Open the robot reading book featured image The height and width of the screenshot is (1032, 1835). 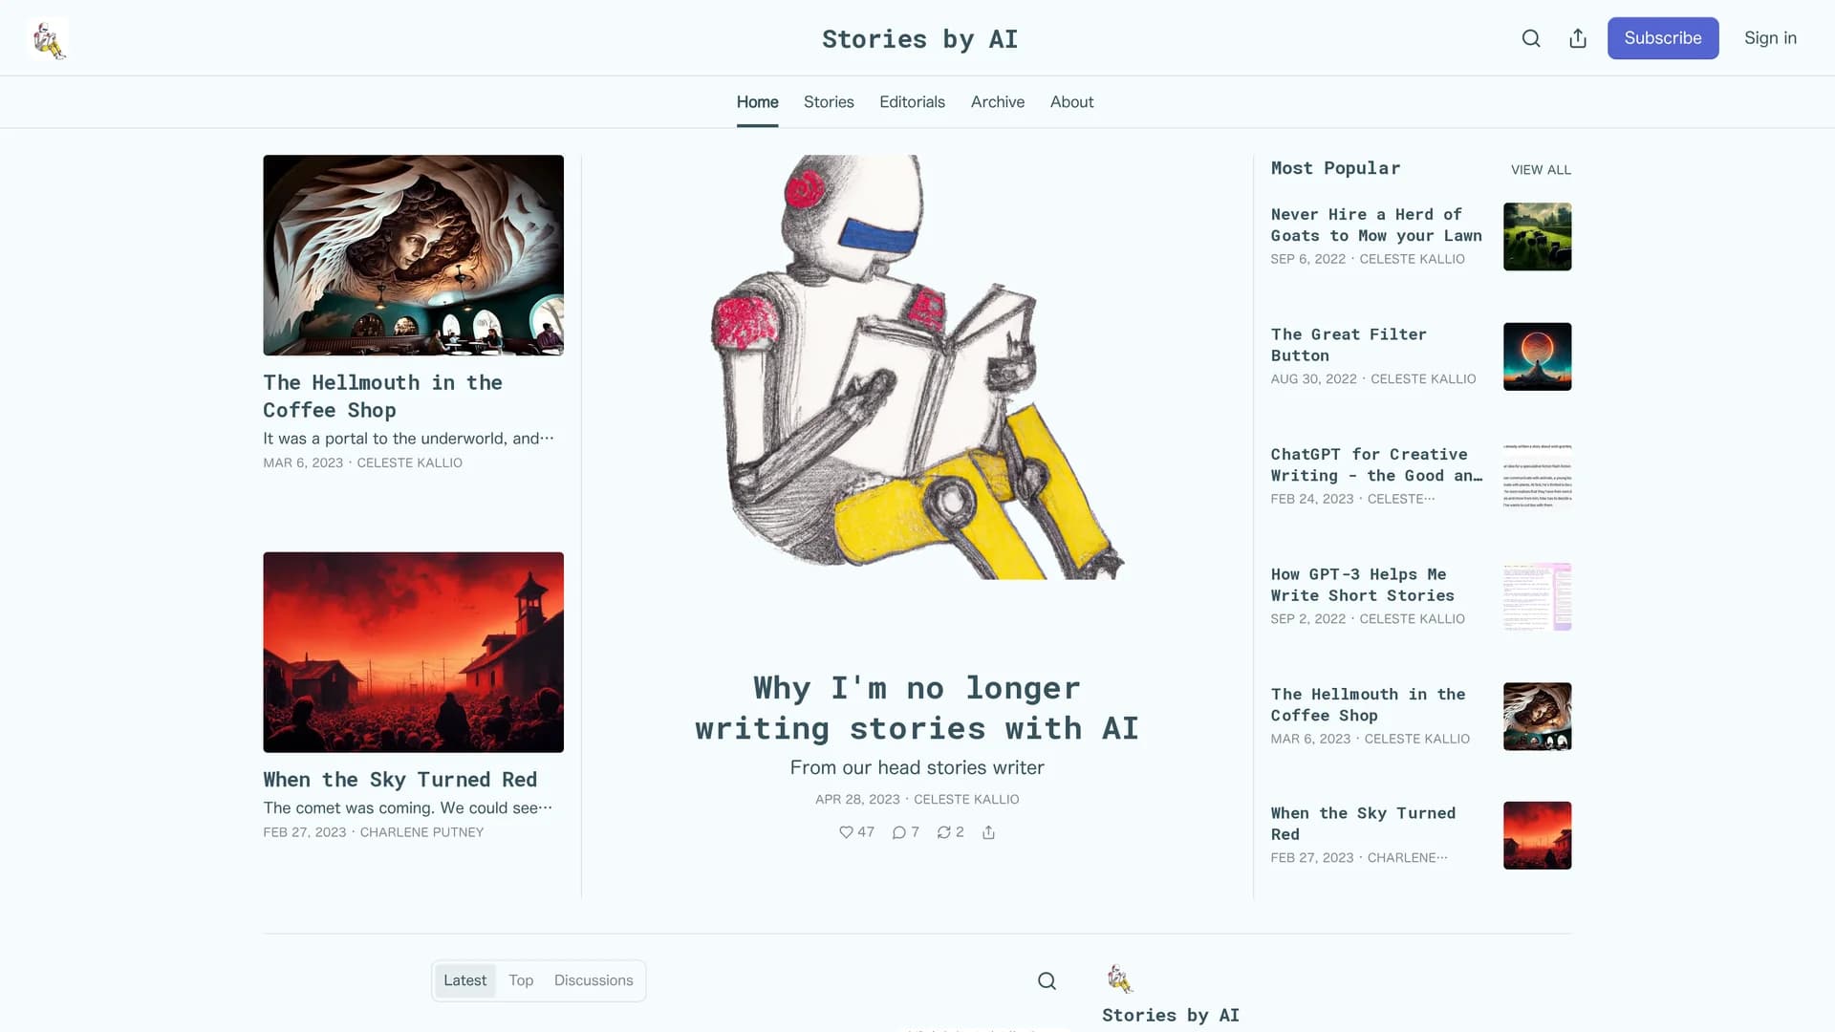click(x=917, y=367)
